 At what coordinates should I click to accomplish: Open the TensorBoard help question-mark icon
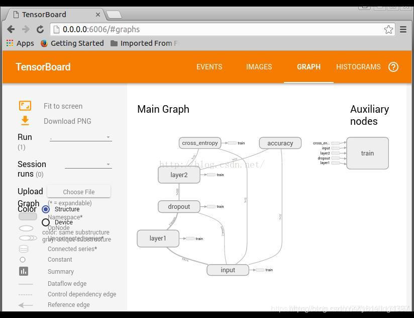click(x=393, y=67)
